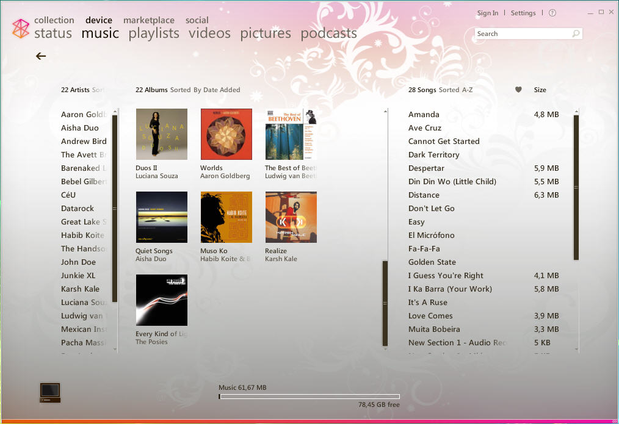Image resolution: width=619 pixels, height=424 pixels.
Task: Click into the Search field
Action: point(522,34)
